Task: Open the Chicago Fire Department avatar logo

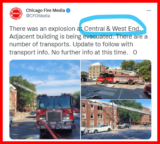Action: pos(16,14)
